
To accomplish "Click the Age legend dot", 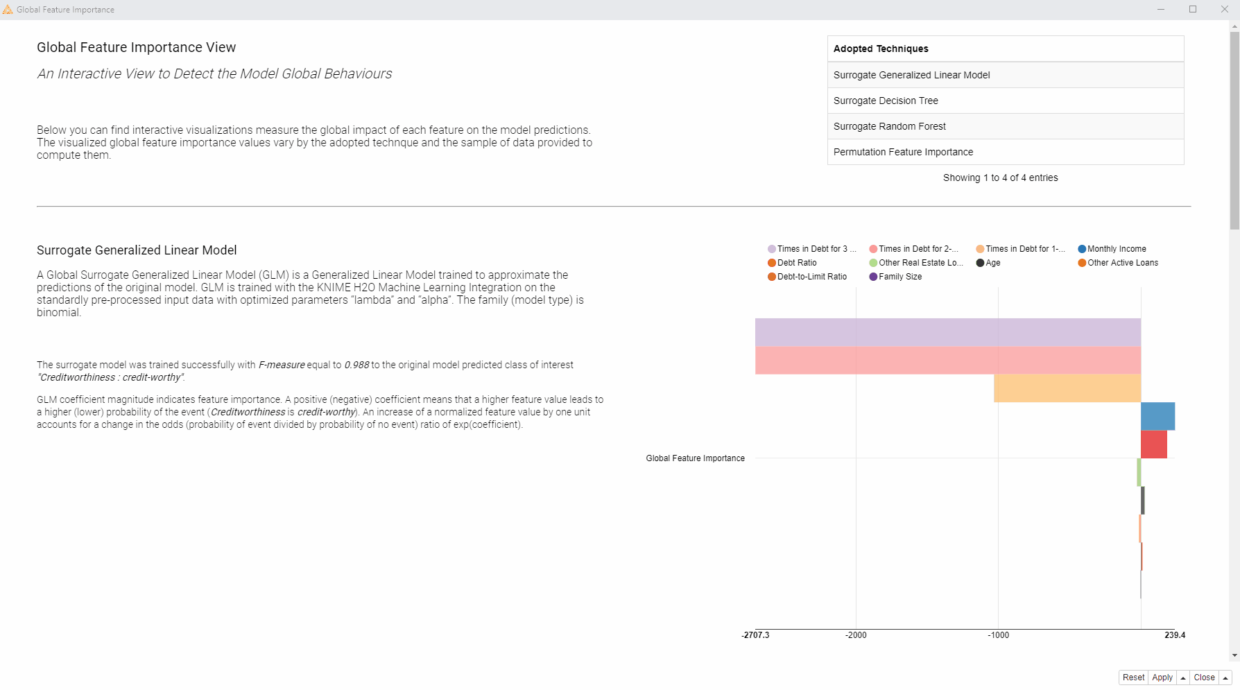I will (x=980, y=263).
